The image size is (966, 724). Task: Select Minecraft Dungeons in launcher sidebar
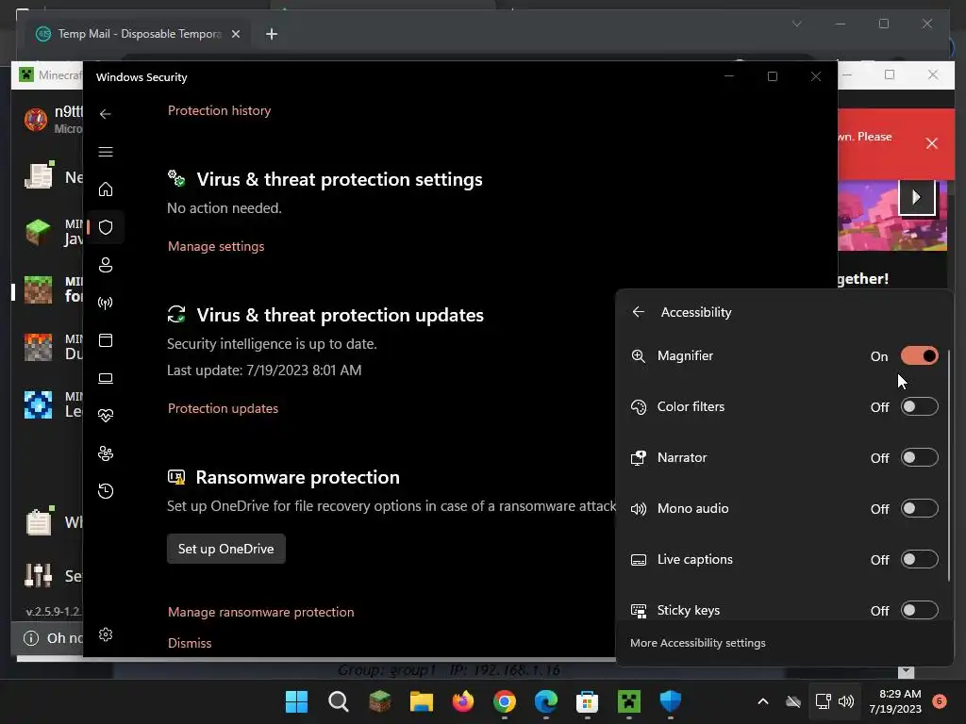coord(53,347)
